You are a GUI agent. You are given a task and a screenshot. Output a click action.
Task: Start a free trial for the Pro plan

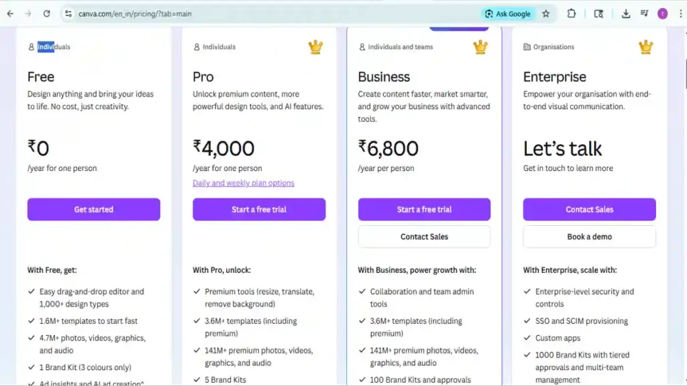(x=258, y=209)
